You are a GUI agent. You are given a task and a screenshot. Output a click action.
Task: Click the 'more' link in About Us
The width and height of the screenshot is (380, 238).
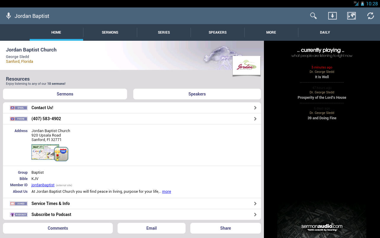pyautogui.click(x=167, y=192)
